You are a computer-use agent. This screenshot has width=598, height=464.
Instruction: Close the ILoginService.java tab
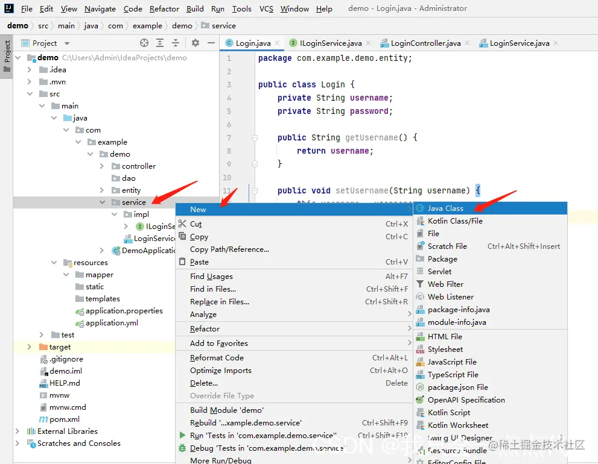(x=368, y=43)
